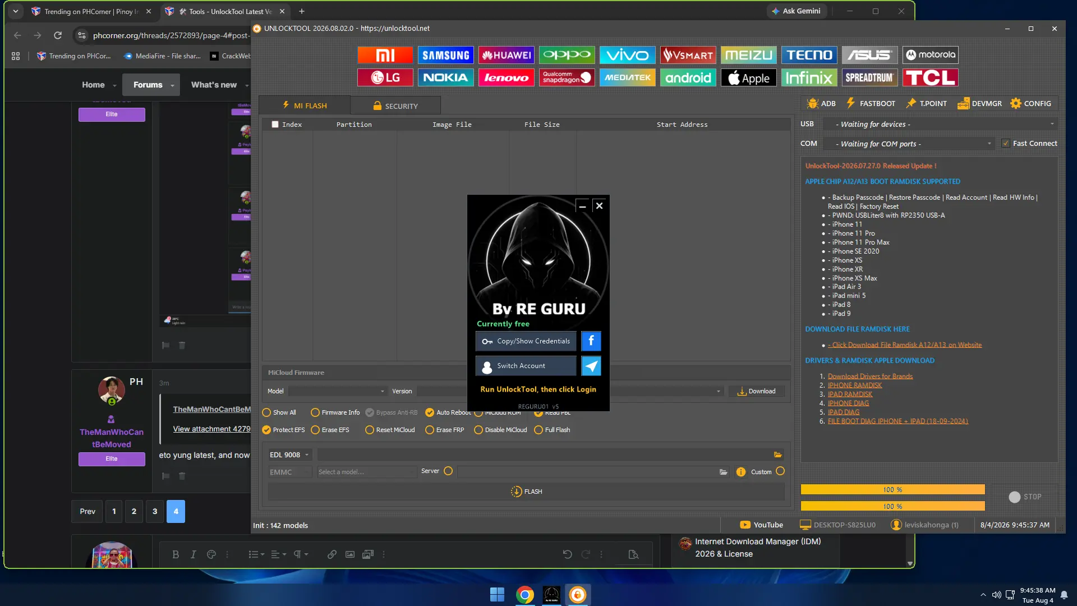Open the IPHONE RAMDISK link
This screenshot has width=1077, height=606.
pos(855,385)
